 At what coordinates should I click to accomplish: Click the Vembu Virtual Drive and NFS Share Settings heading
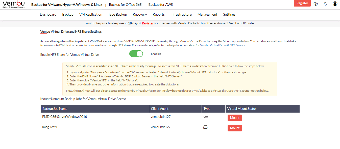pyautogui.click(x=71, y=32)
